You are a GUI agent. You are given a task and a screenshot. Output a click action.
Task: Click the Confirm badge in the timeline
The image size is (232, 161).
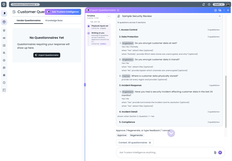pyautogui.click(x=103, y=44)
